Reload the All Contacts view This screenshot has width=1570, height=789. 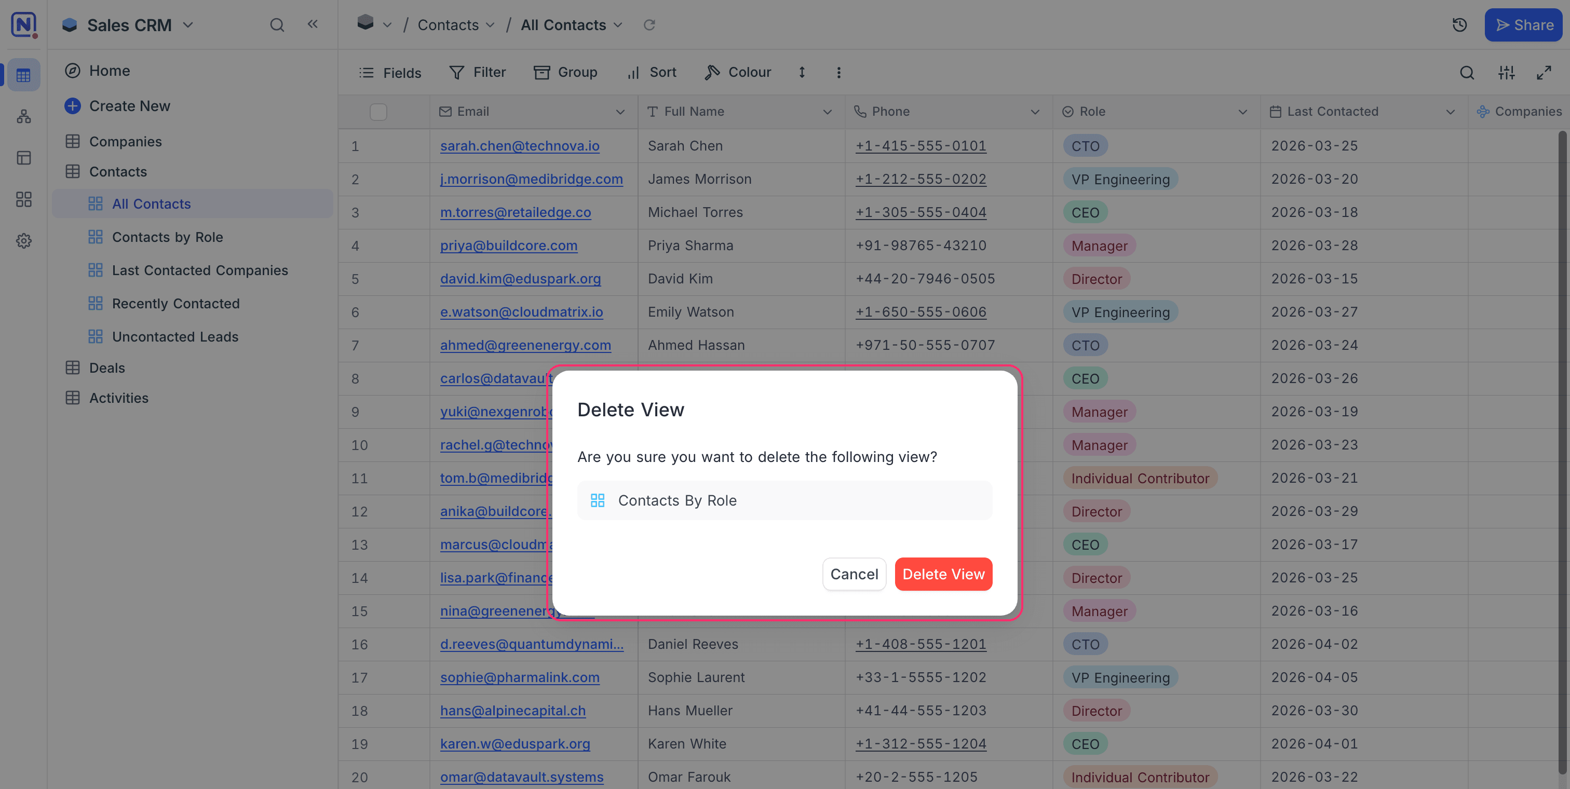649,24
